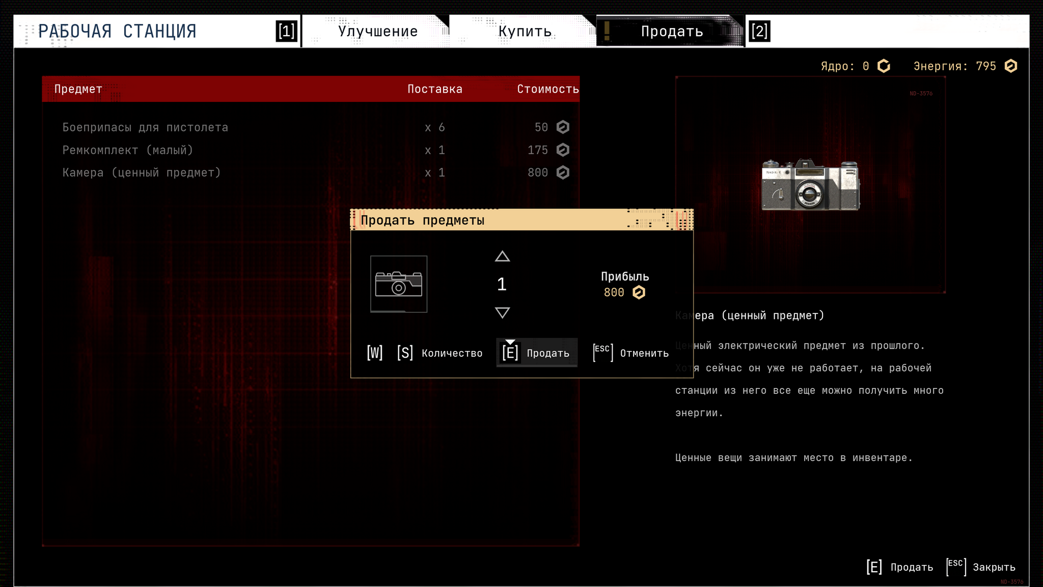Click the [S] key icon for Количество
Image resolution: width=1043 pixels, height=587 pixels.
coord(405,353)
